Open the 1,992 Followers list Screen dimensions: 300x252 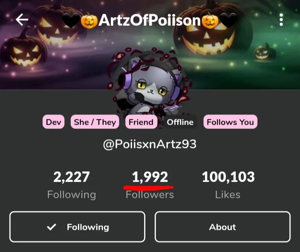coord(150,184)
